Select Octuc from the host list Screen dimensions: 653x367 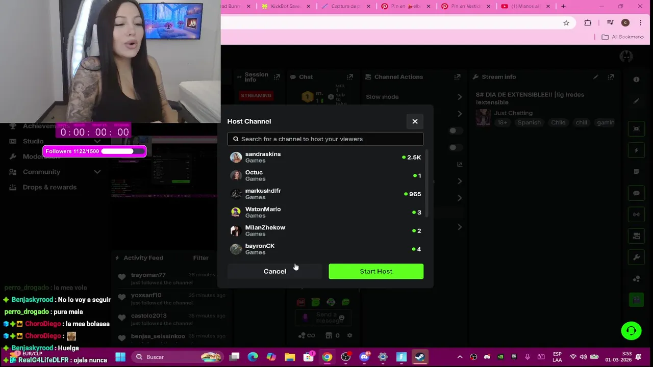pyautogui.click(x=325, y=175)
